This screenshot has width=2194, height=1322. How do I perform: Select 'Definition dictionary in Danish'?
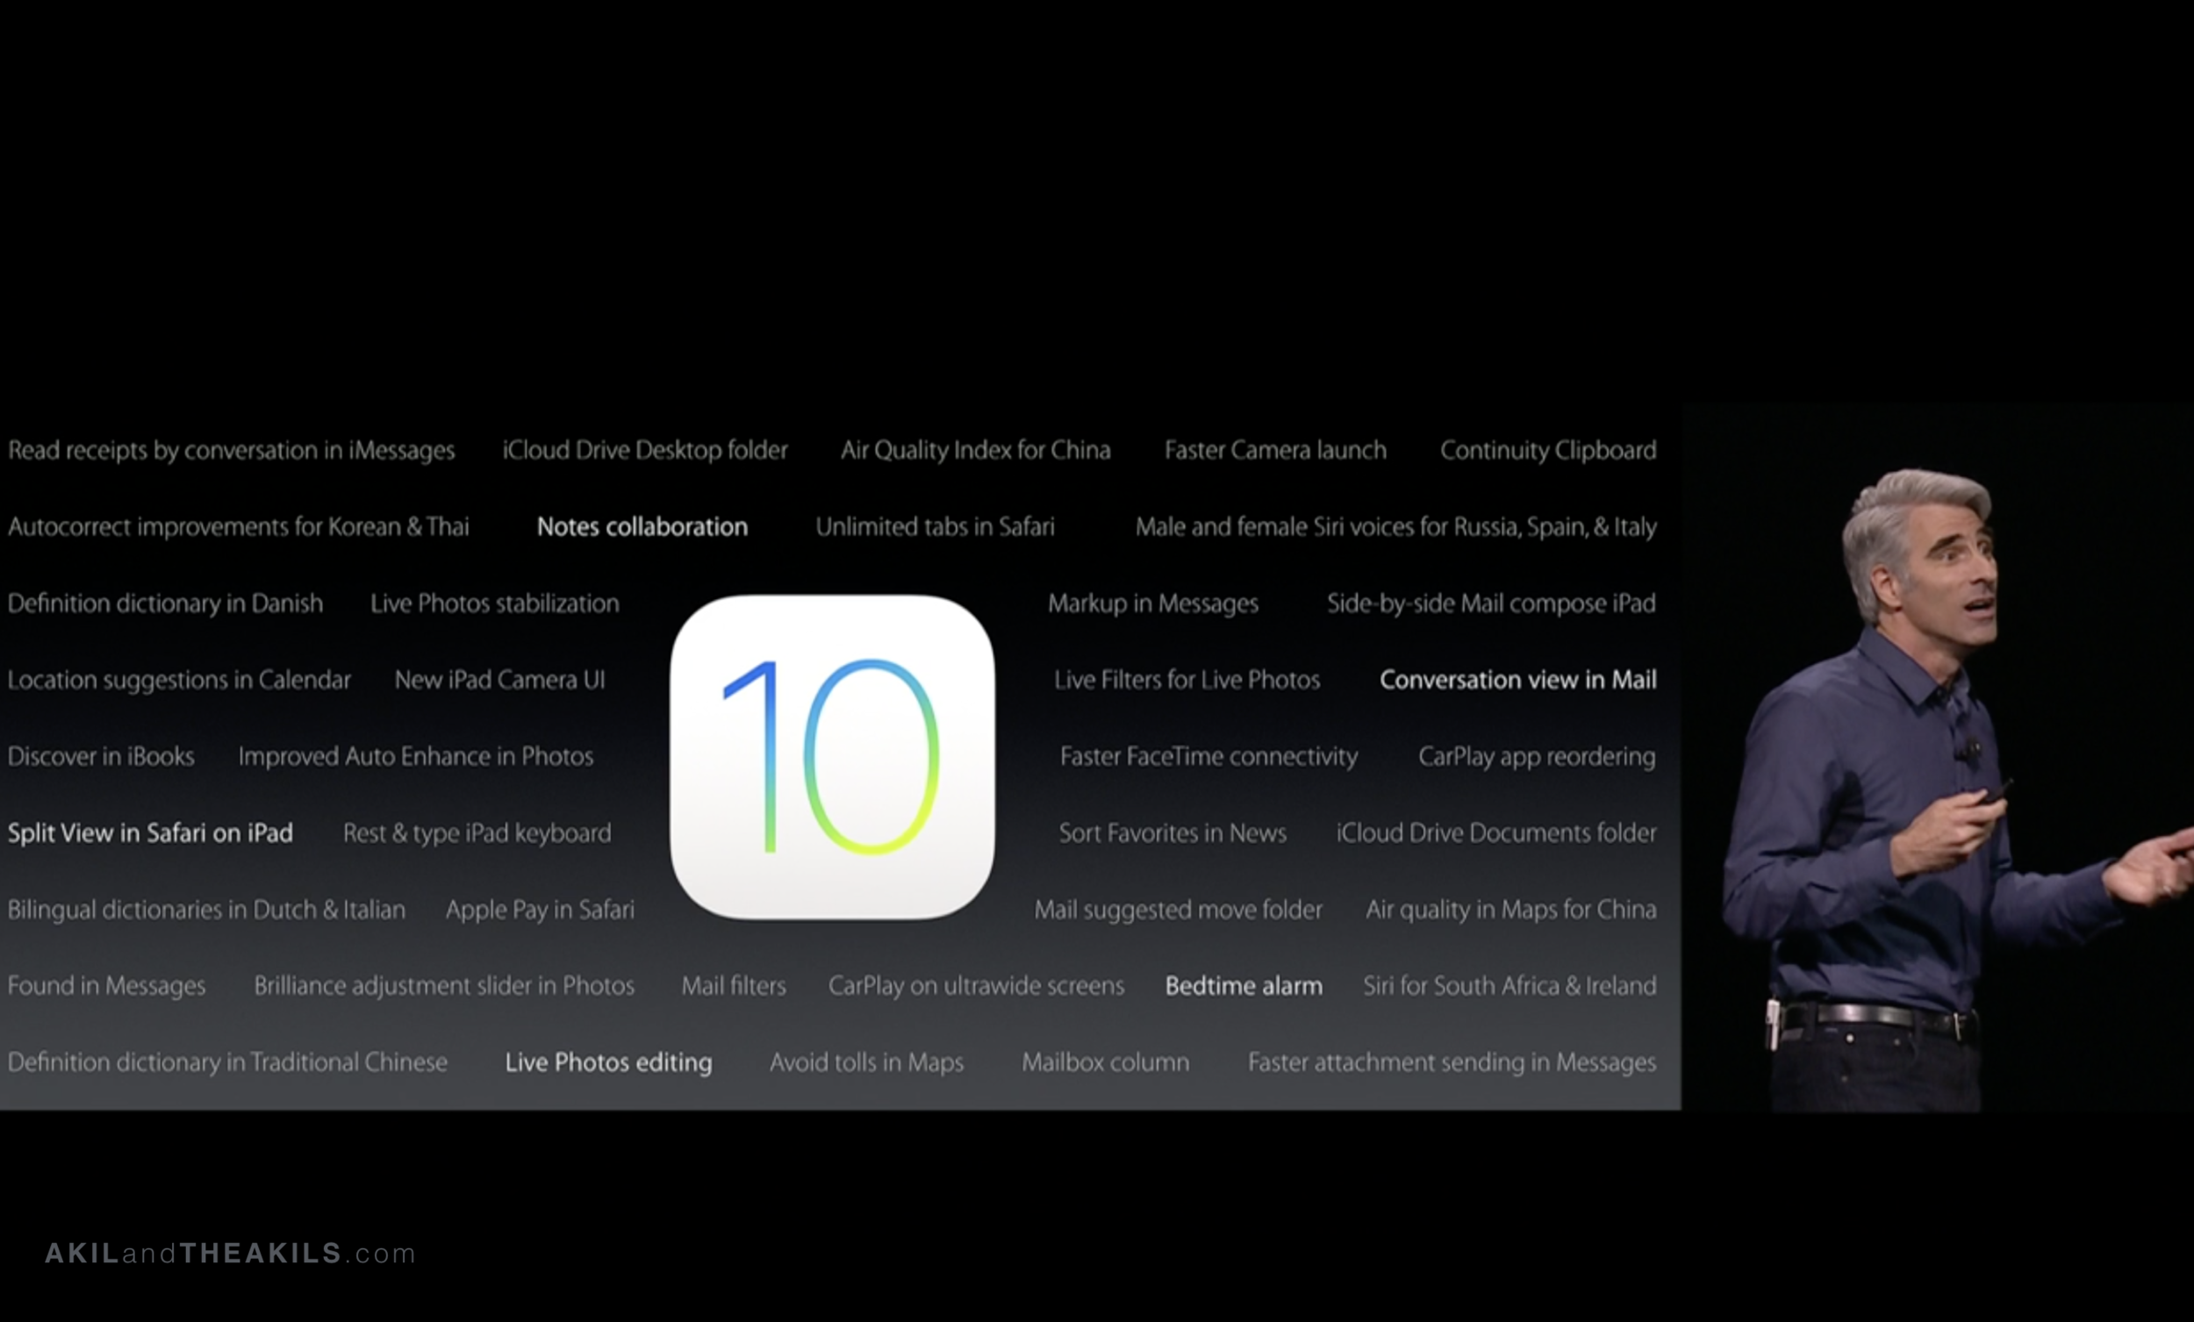(x=166, y=604)
